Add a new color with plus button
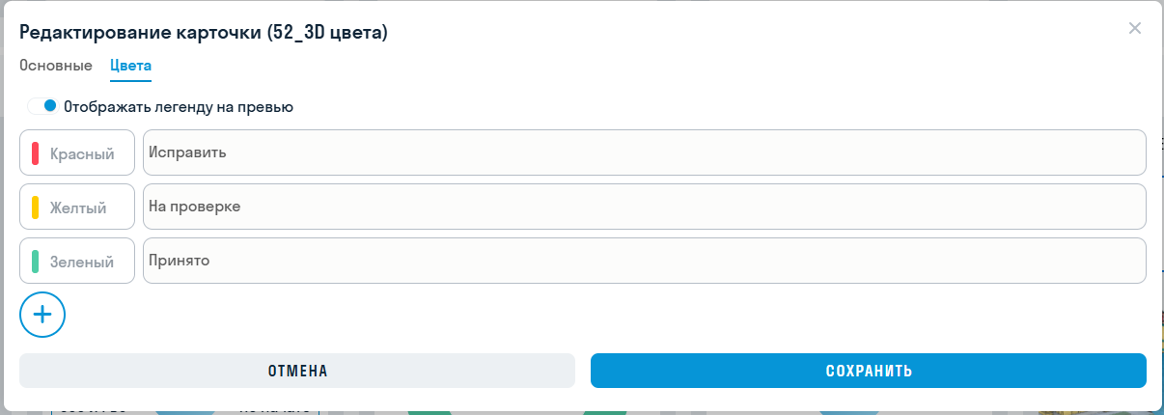1164x415 pixels. pos(42,315)
